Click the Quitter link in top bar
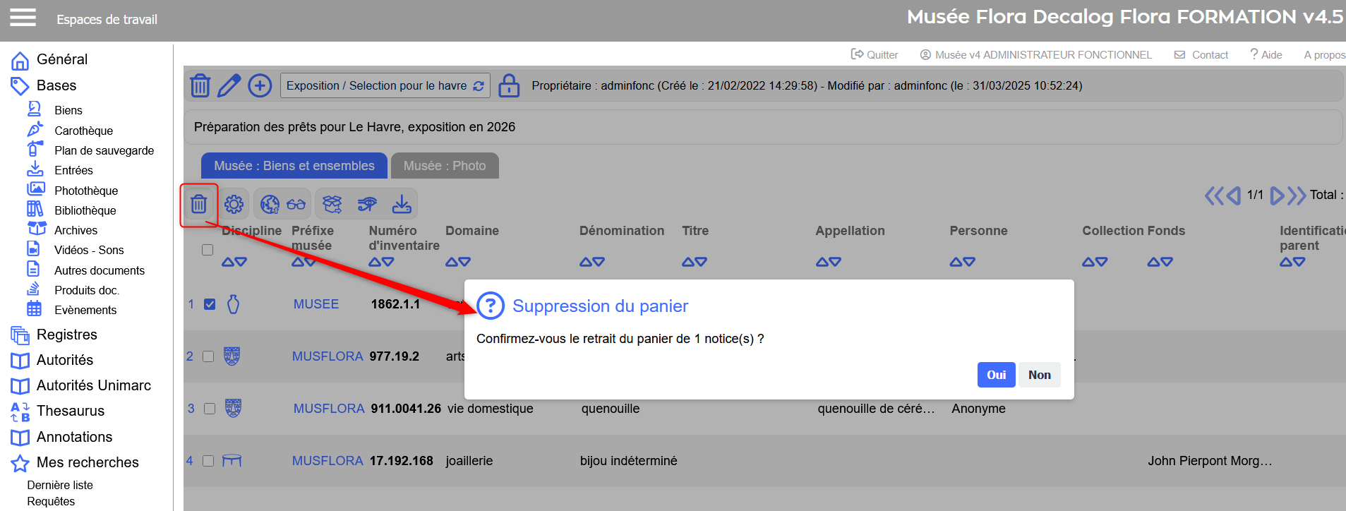The width and height of the screenshot is (1346, 511). [875, 55]
